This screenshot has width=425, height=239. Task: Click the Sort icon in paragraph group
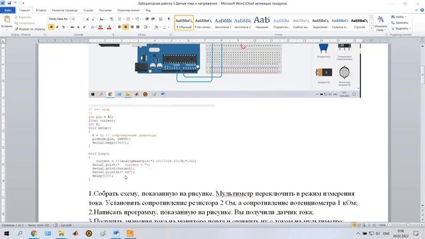click(161, 19)
